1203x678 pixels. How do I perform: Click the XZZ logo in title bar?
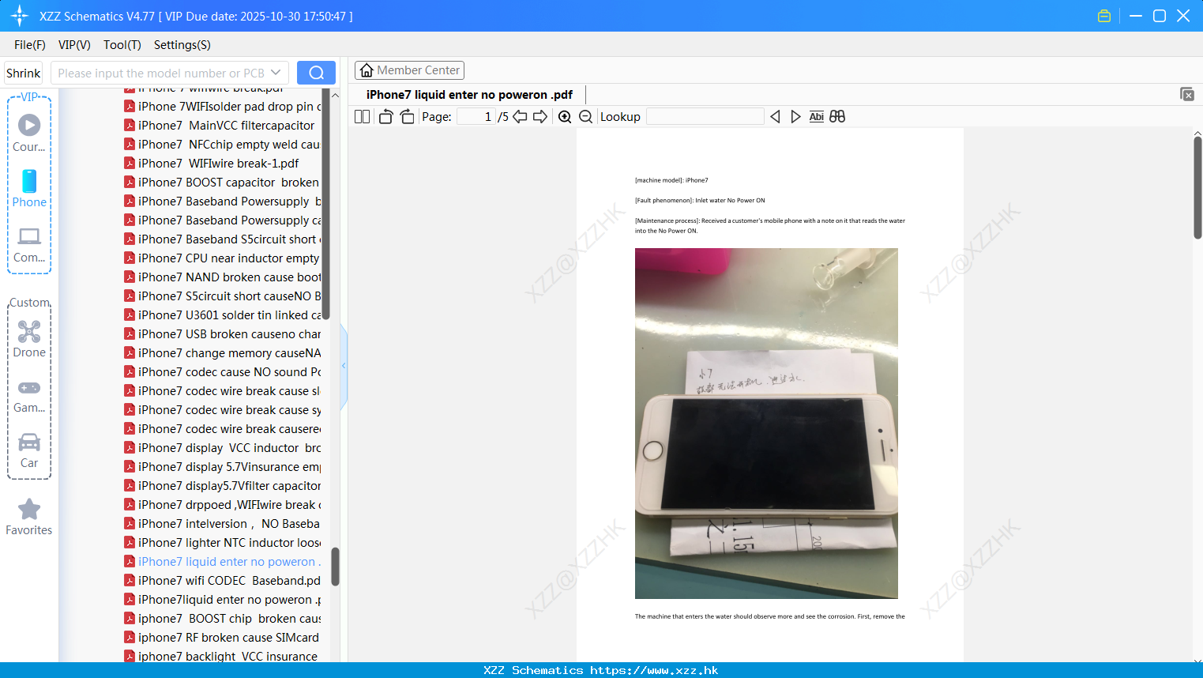20,16
